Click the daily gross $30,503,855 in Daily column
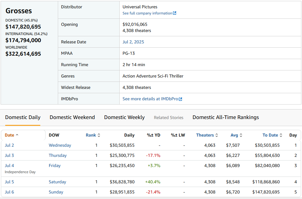Screen dimensions: 302x199 [x=122, y=145]
